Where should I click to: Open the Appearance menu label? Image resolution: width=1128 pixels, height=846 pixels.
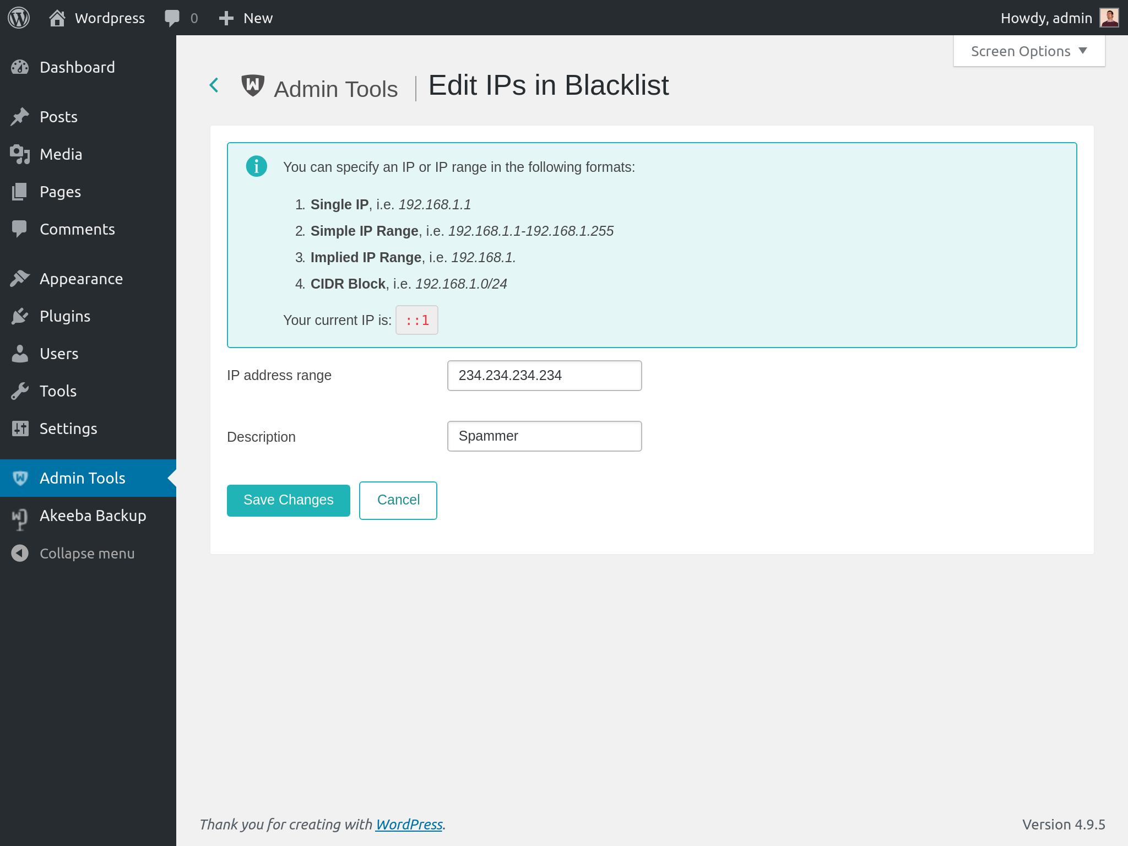click(82, 279)
